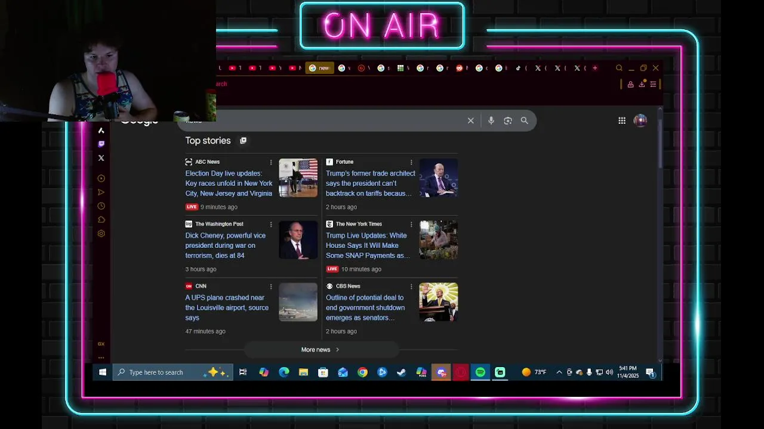This screenshot has height=429, width=764.
Task: Open Google Chrome from the taskbar
Action: click(x=362, y=372)
